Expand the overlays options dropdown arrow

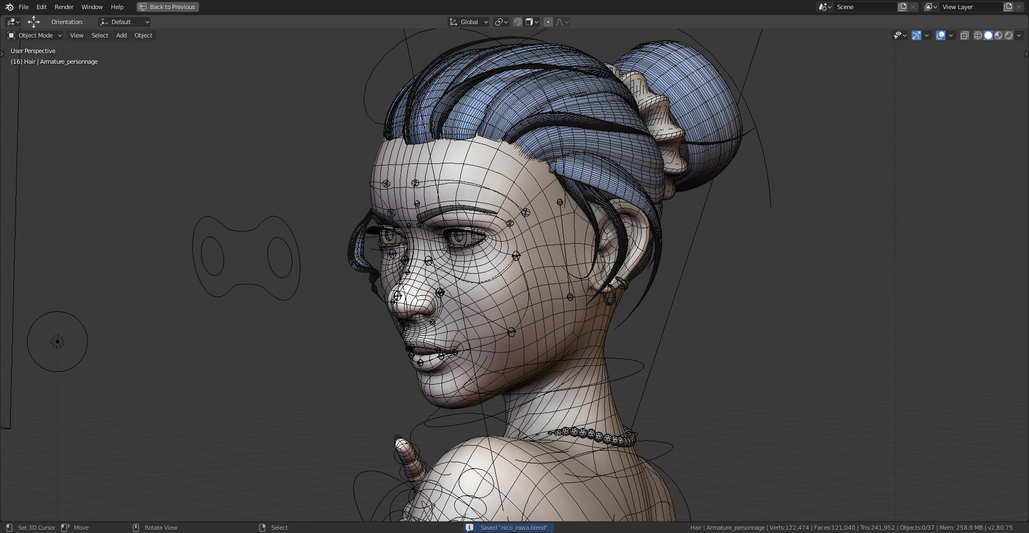951,35
